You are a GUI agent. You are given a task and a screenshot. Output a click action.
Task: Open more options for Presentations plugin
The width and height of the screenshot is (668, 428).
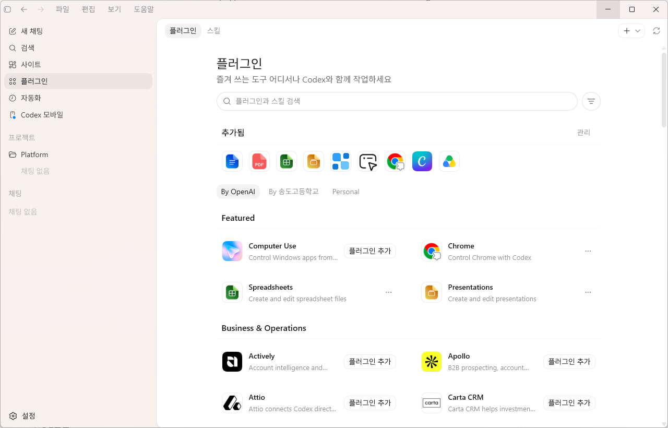[x=588, y=292]
